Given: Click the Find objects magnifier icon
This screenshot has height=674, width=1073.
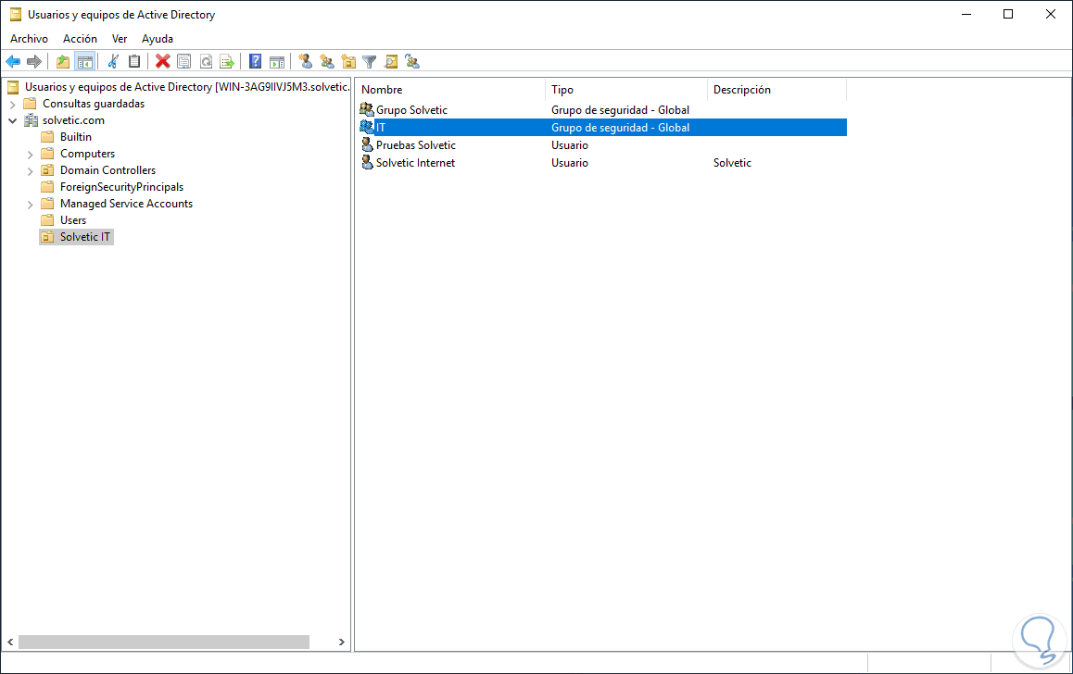Looking at the screenshot, I should (391, 61).
